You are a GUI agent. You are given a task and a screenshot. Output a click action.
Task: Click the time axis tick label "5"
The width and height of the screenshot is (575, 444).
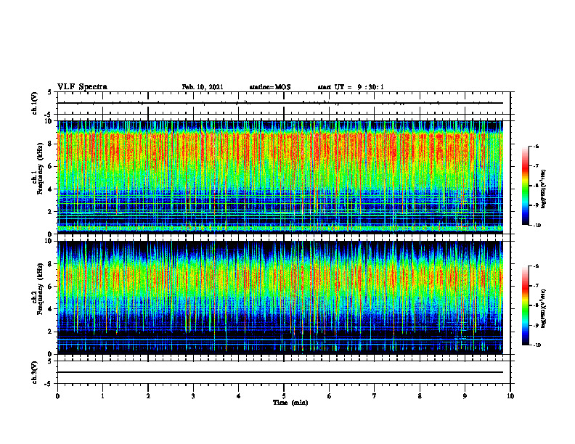tap(284, 396)
